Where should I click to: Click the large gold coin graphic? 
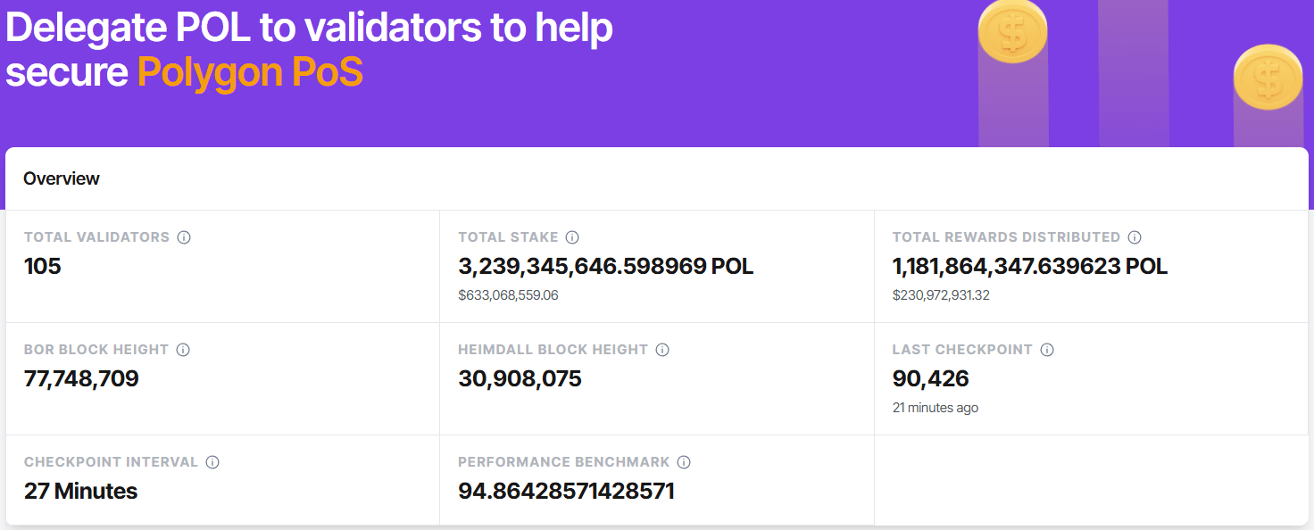[1012, 31]
